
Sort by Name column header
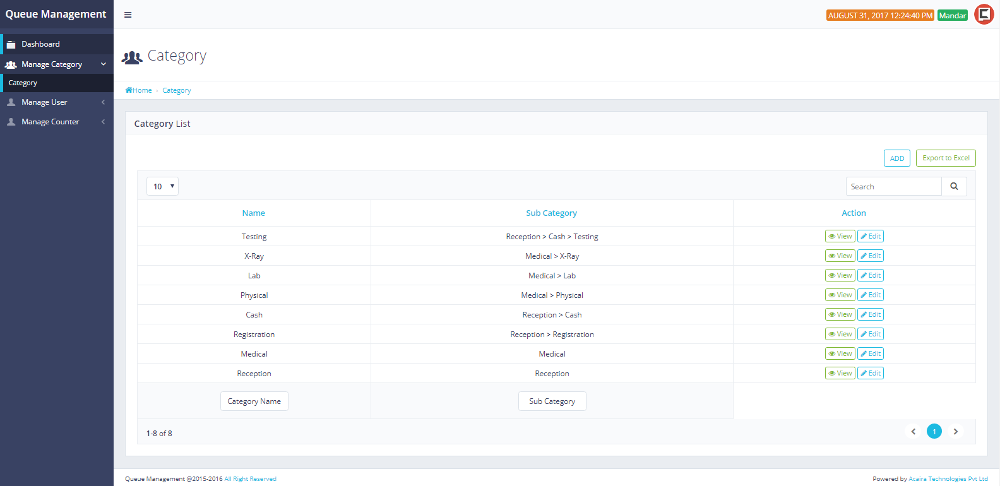254,213
